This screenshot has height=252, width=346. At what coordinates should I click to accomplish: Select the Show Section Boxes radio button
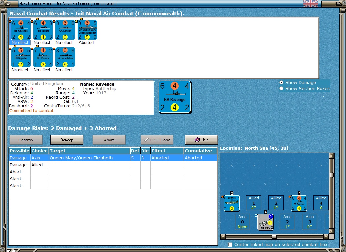click(281, 89)
